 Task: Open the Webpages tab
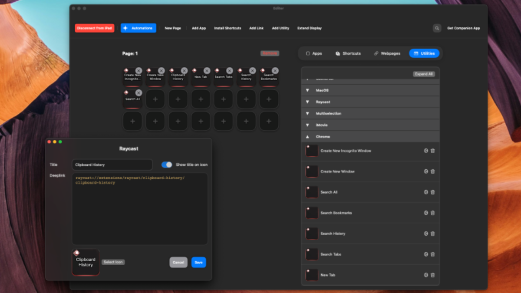tap(387, 53)
